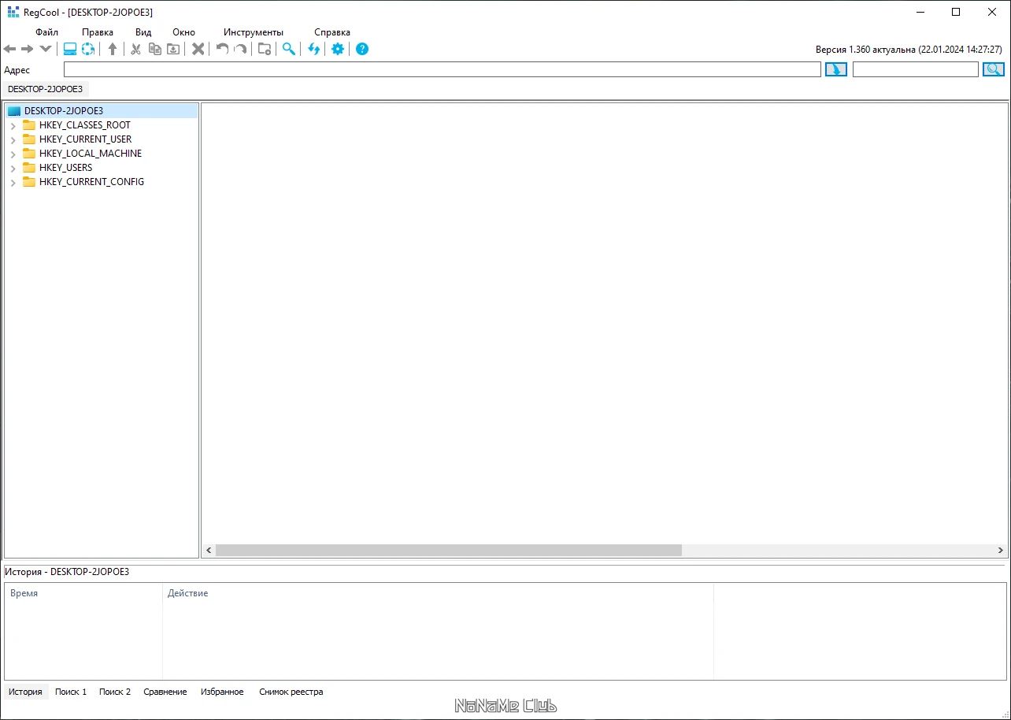Select HKEY_LOCAL_MACHINE in the tree
This screenshot has width=1011, height=720.
pos(91,154)
